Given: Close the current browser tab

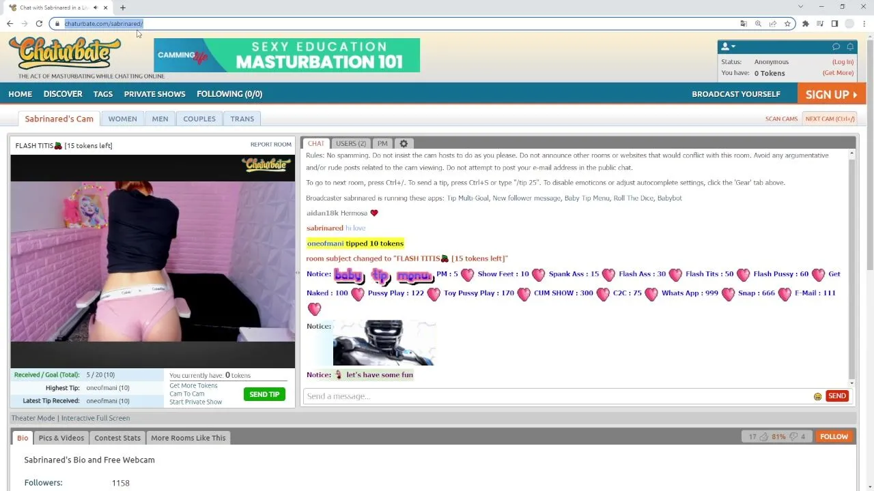Looking at the screenshot, I should click(x=105, y=8).
